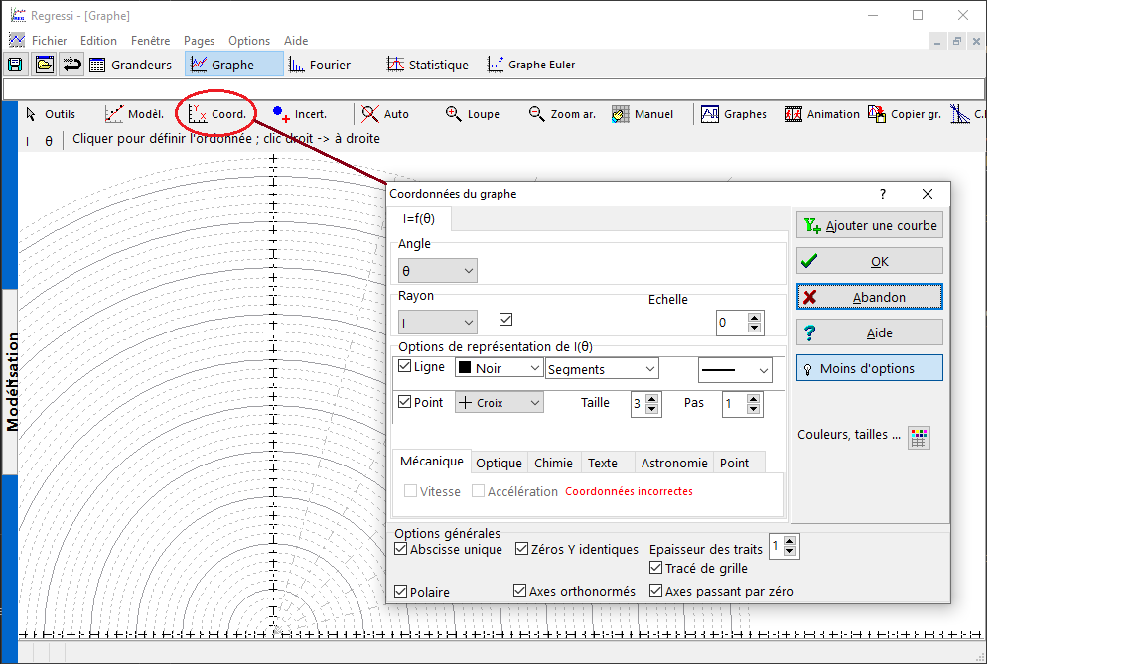Cancel with the Abandon button
Screen dimensions: 1144x664
click(x=870, y=298)
